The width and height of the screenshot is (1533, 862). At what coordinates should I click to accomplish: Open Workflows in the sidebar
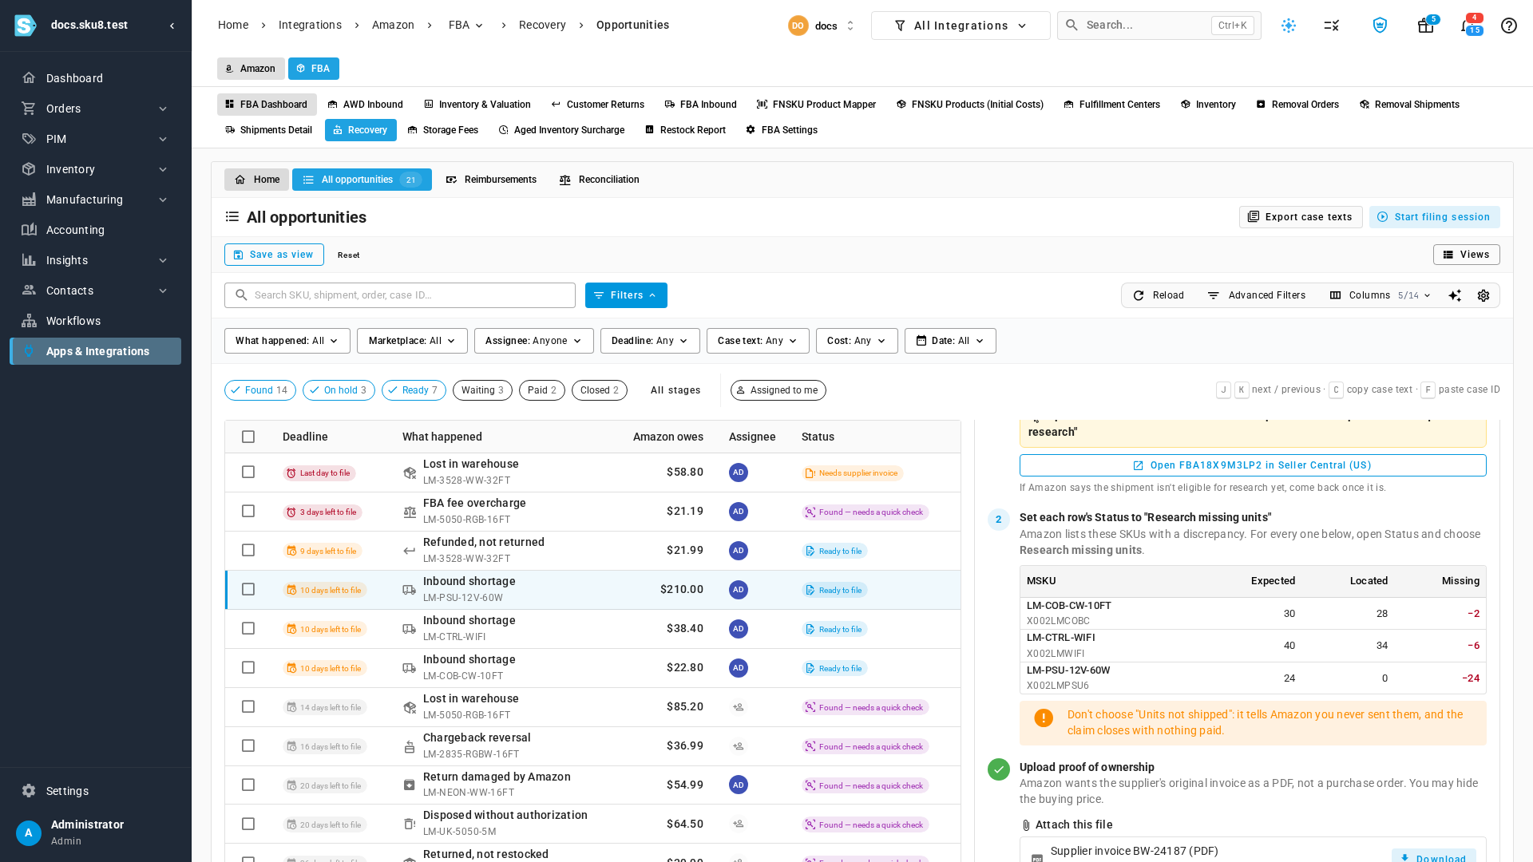[96, 321]
